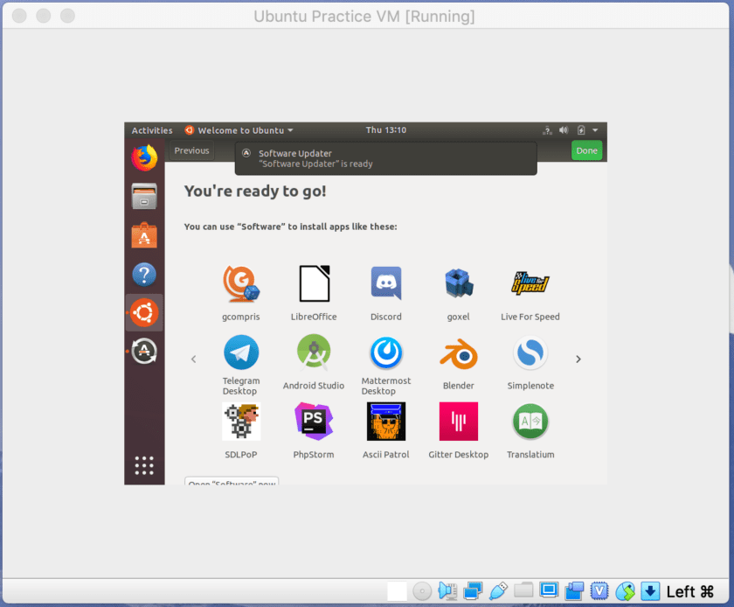734x607 pixels.
Task: Open the system menu arrow in top bar
Action: [x=595, y=130]
